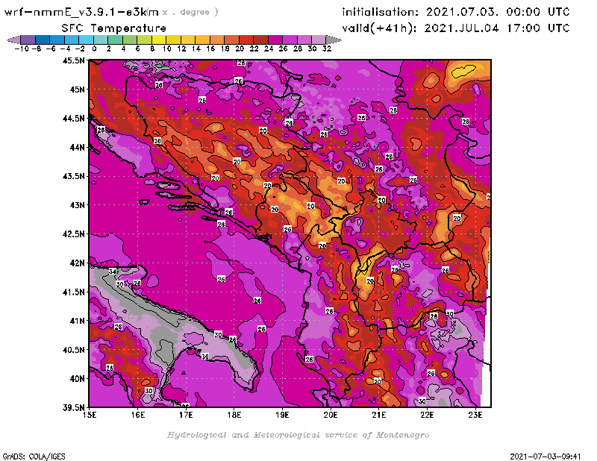Screen dimensions: 597x461
Task: Pick the legend swatch between 30 and 32
Action: [319, 40]
